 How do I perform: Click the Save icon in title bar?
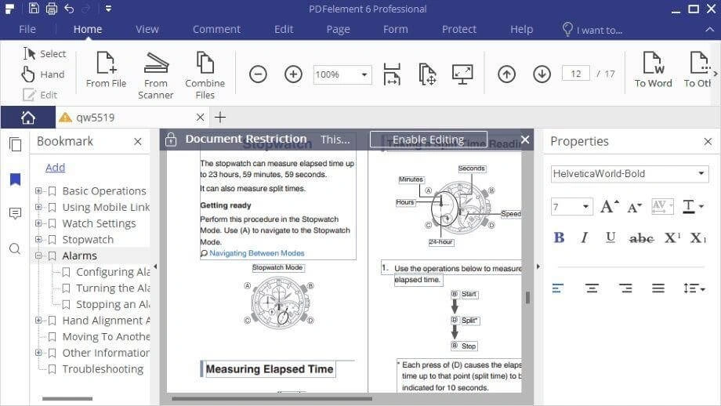click(34, 8)
